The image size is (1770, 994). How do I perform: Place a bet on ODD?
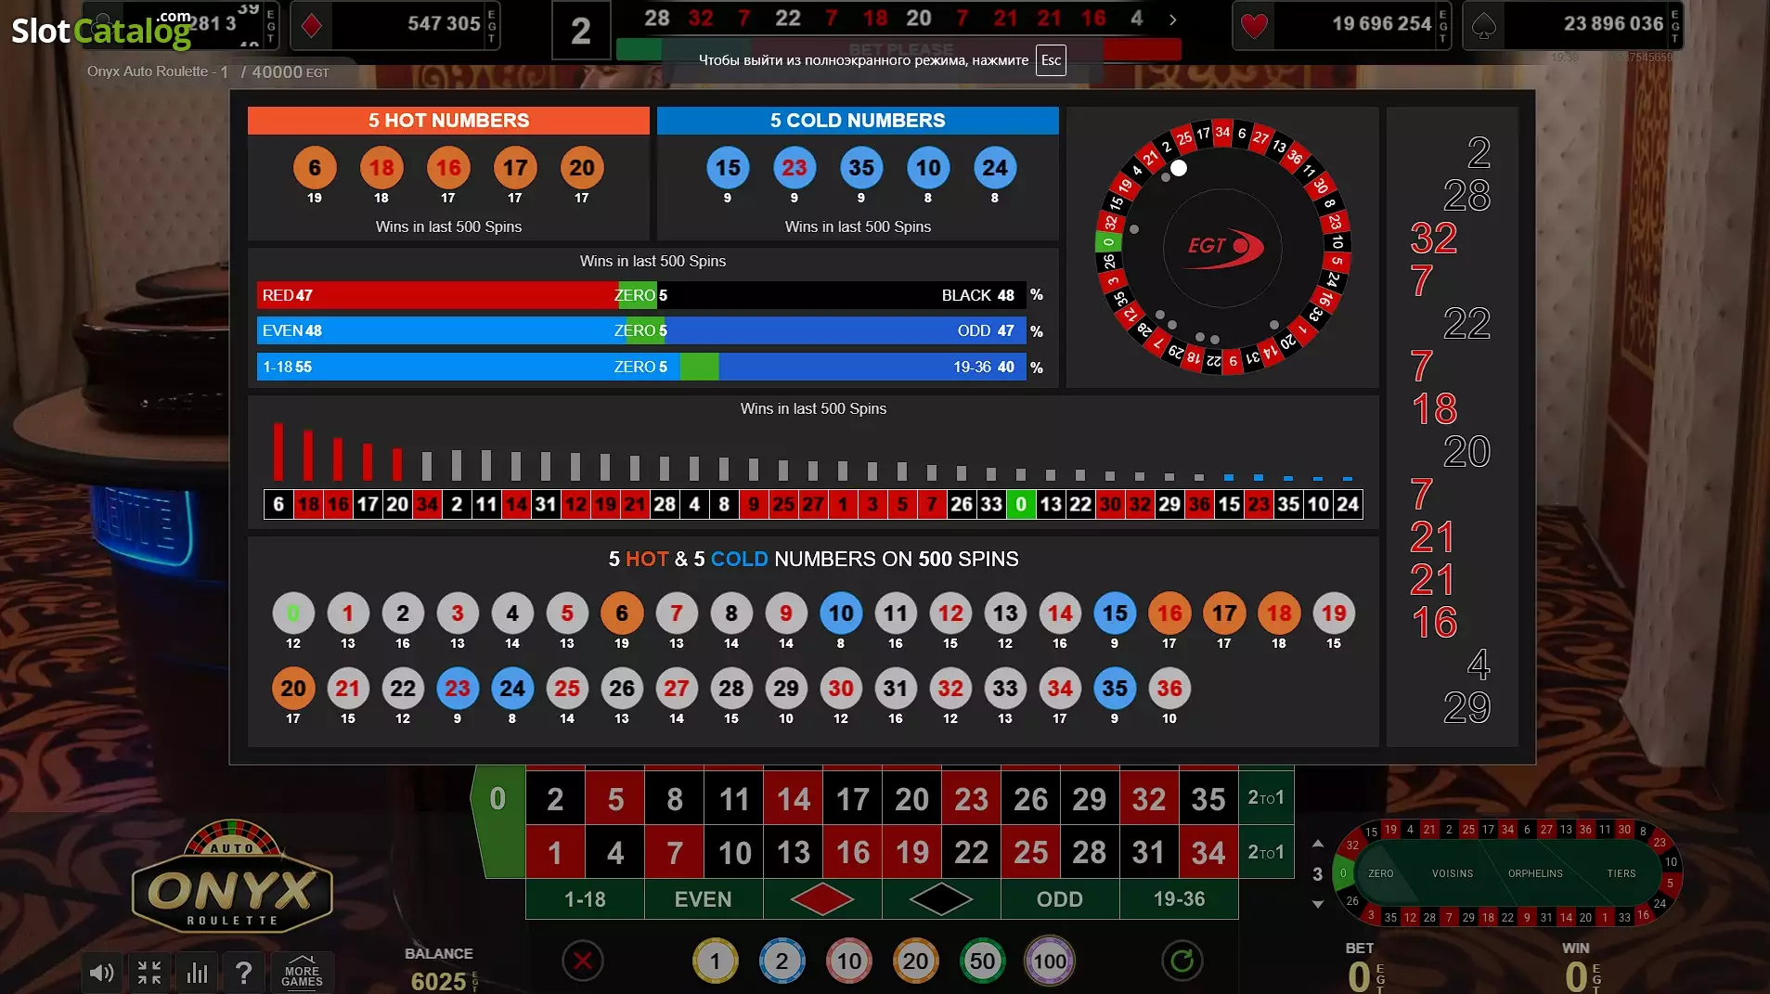click(1060, 898)
